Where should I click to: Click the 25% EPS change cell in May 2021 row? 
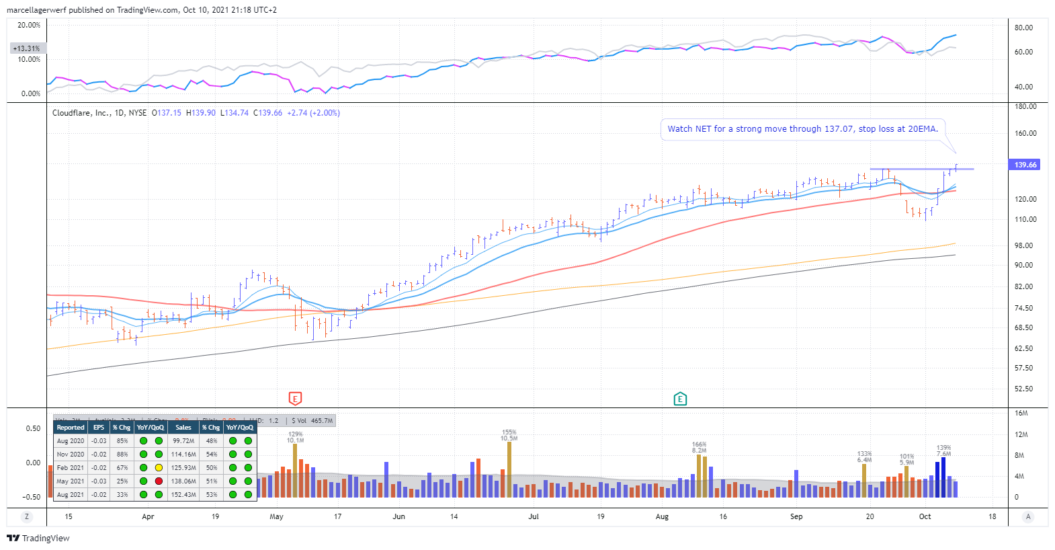point(122,481)
